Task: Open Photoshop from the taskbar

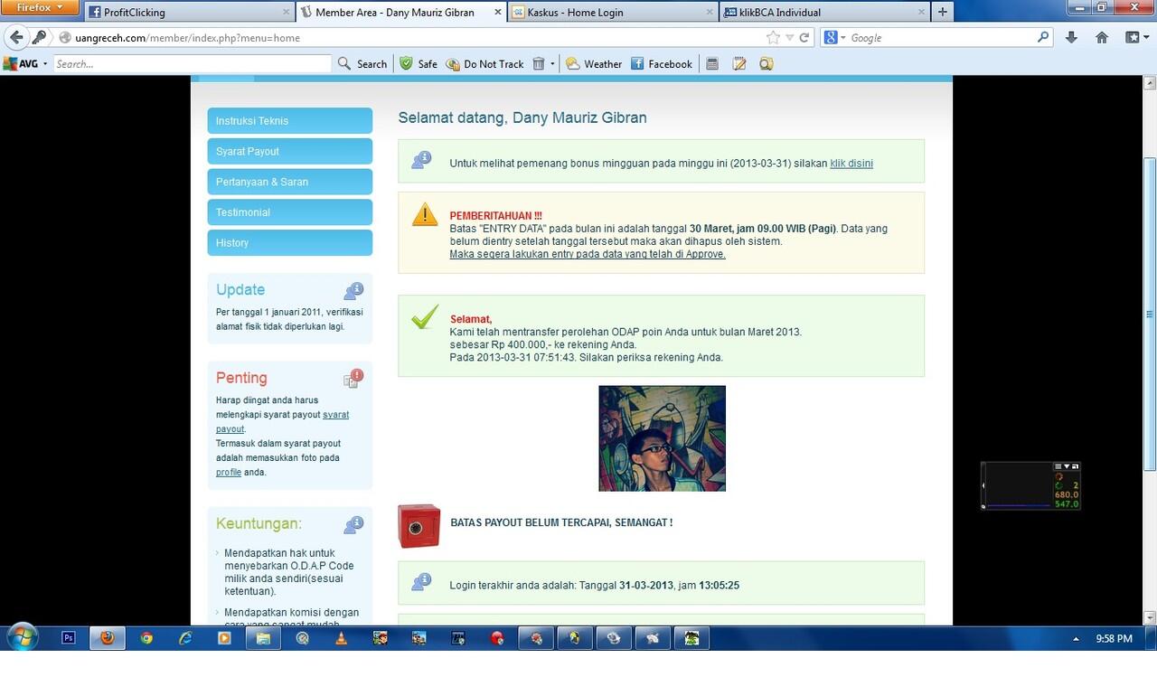Action: pos(68,637)
